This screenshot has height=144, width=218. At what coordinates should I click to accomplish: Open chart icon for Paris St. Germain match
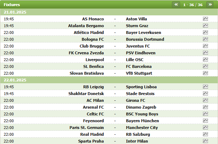205,128
